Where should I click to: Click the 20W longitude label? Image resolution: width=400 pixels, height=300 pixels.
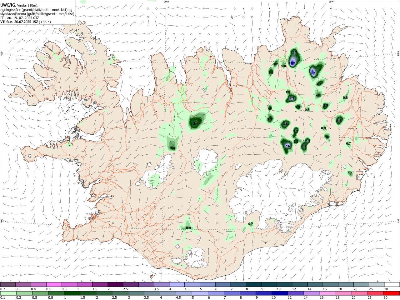[166, 2]
